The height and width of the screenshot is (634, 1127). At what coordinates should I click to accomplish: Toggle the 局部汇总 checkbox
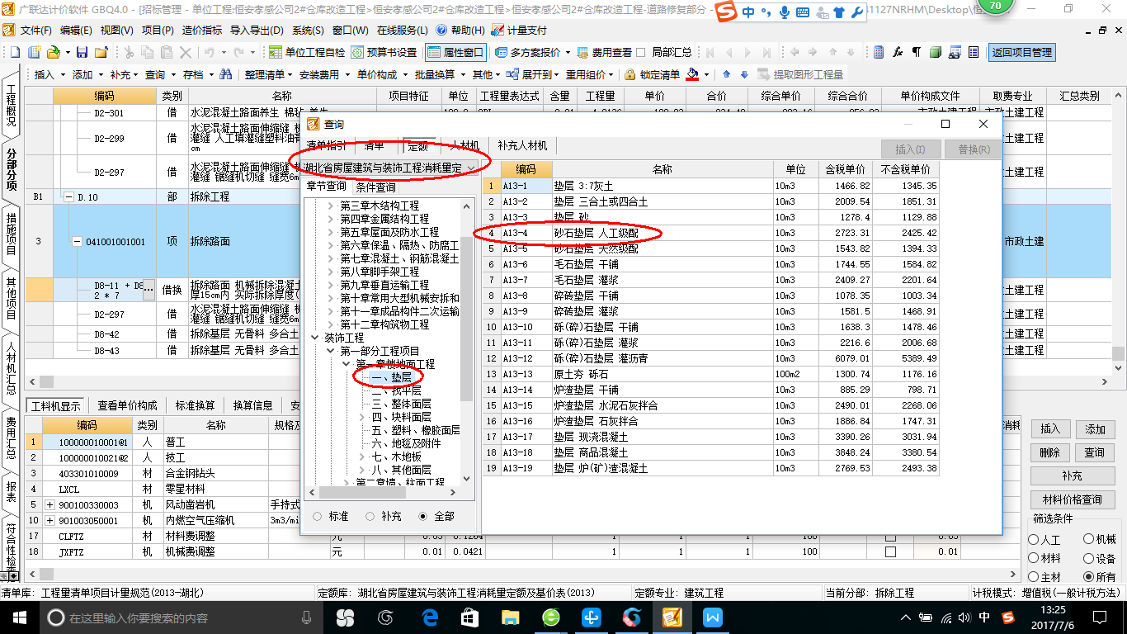pos(641,52)
